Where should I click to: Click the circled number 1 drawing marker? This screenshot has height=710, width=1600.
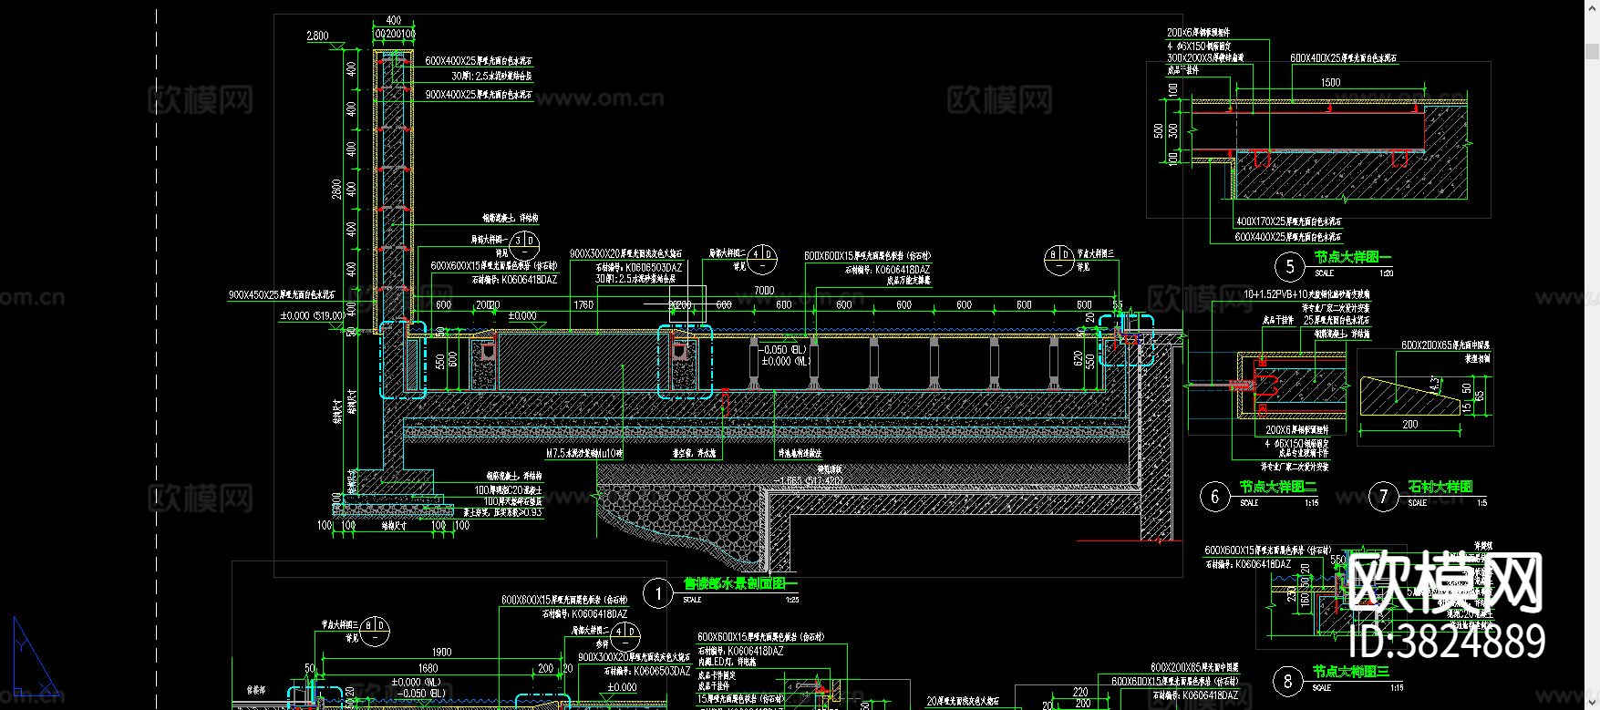click(x=657, y=594)
